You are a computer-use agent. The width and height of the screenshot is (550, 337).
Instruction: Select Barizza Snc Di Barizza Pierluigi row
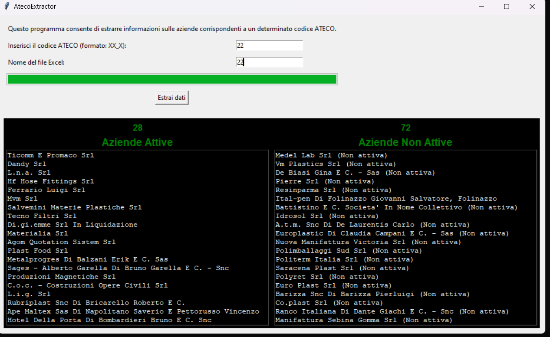405,294
